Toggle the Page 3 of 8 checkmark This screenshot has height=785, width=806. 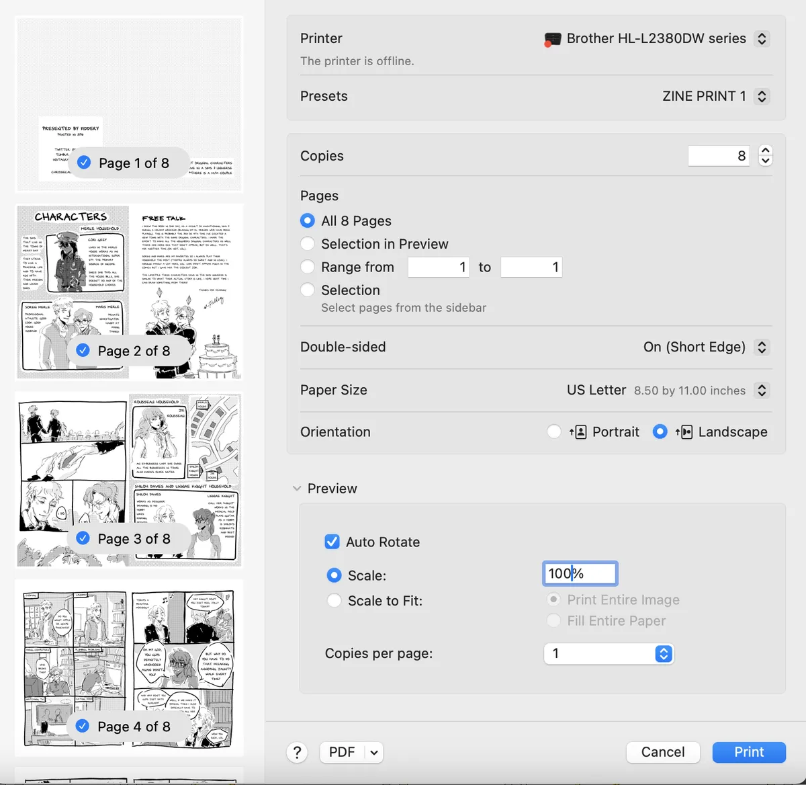click(x=83, y=538)
